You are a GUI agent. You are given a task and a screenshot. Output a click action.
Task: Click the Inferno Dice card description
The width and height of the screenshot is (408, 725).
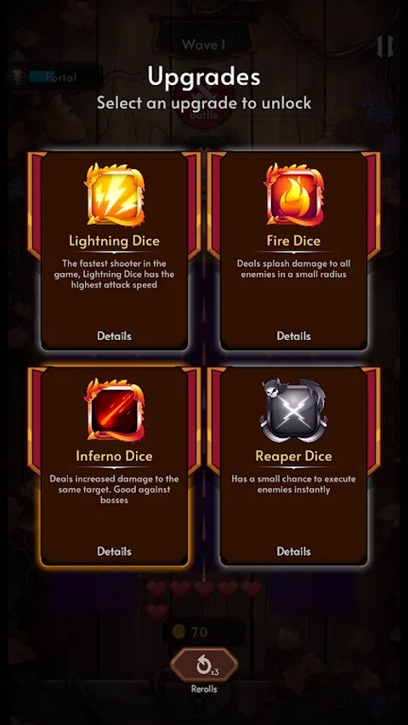pos(114,490)
